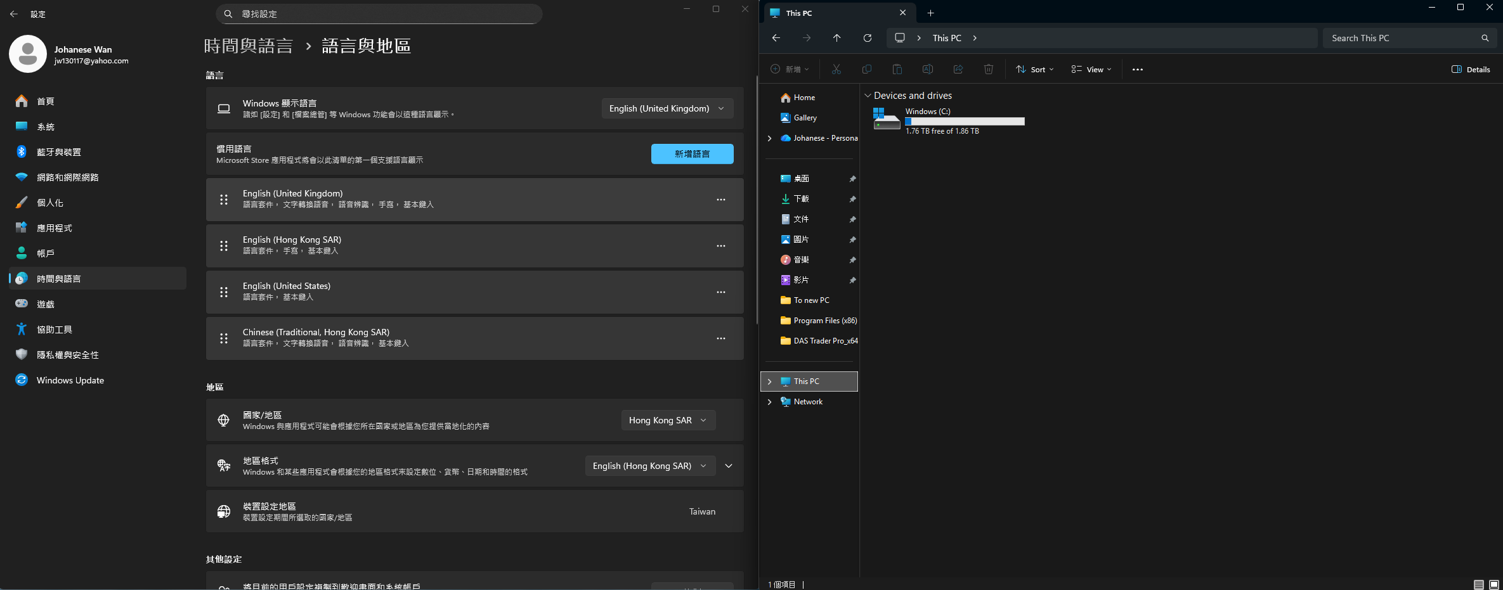This screenshot has height=590, width=1503.
Task: Open options for English (United States) language
Action: 720,292
